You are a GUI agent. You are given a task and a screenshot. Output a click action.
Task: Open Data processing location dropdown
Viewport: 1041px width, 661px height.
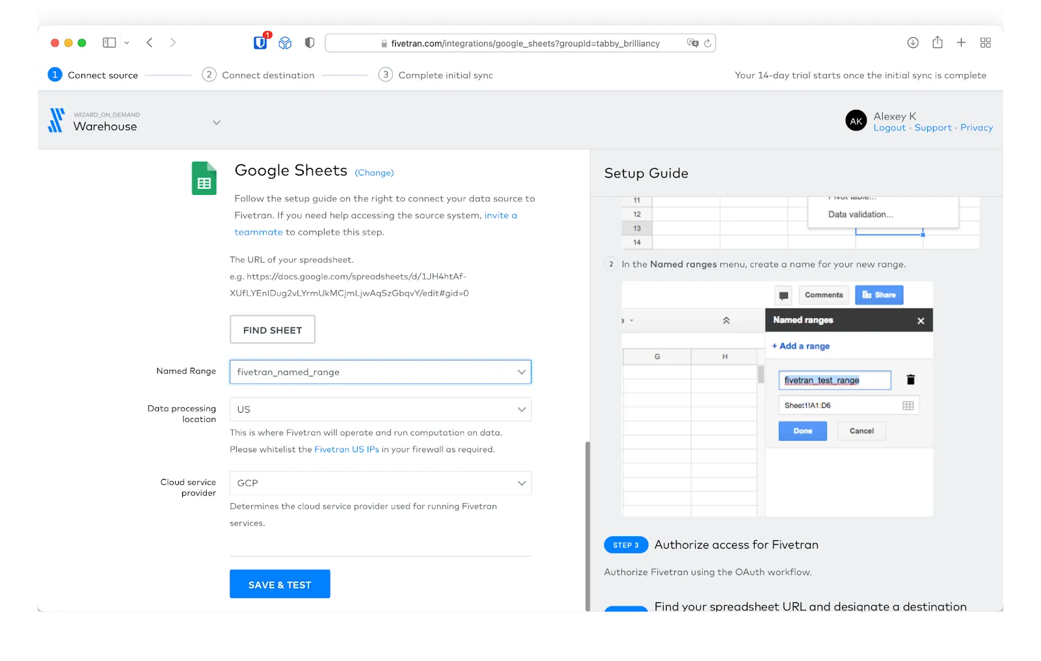point(381,409)
